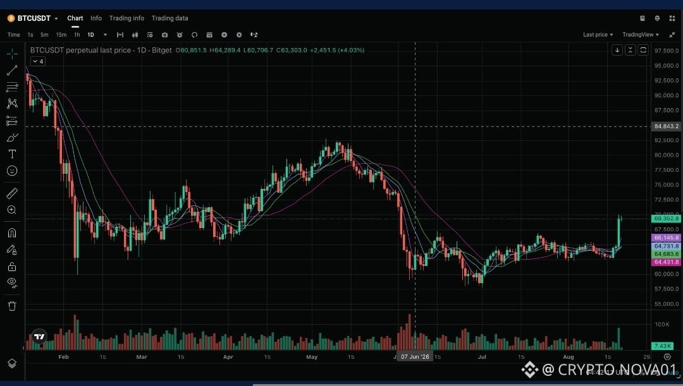Click the 07 Jun '26 date marker
Screen dimensions: 683x386
click(x=415, y=357)
